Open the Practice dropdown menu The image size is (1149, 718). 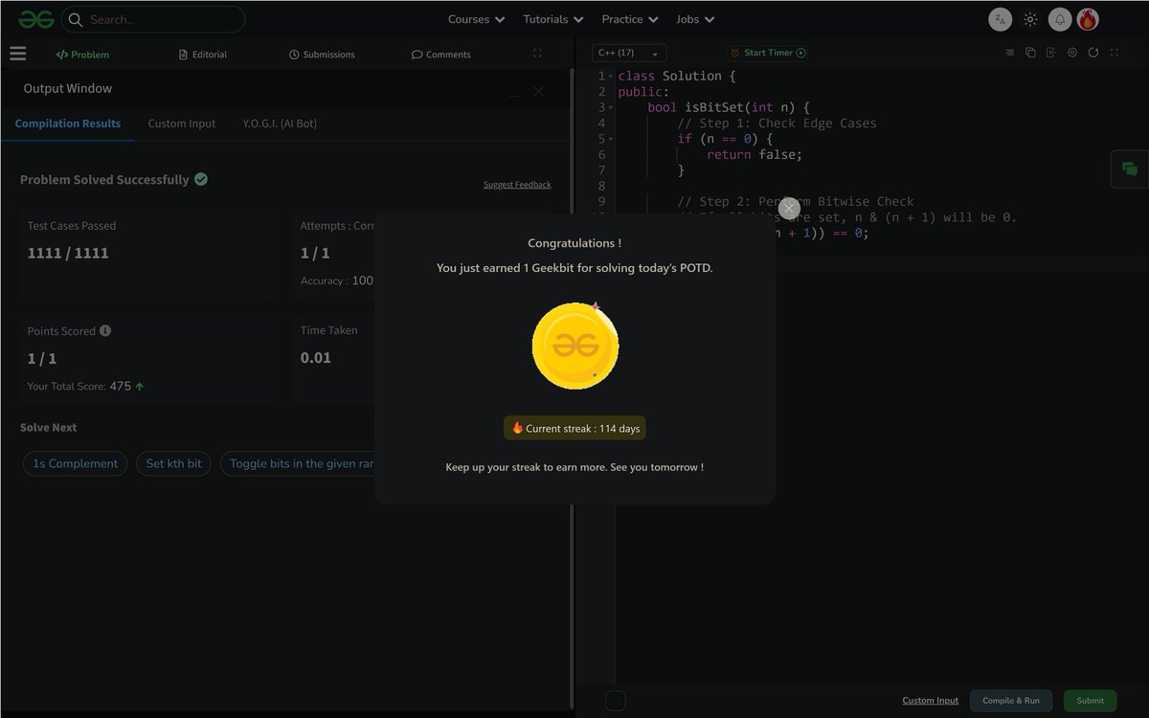(x=630, y=19)
